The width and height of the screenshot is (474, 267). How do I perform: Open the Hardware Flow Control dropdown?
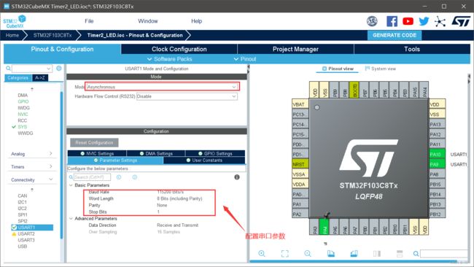coord(187,96)
